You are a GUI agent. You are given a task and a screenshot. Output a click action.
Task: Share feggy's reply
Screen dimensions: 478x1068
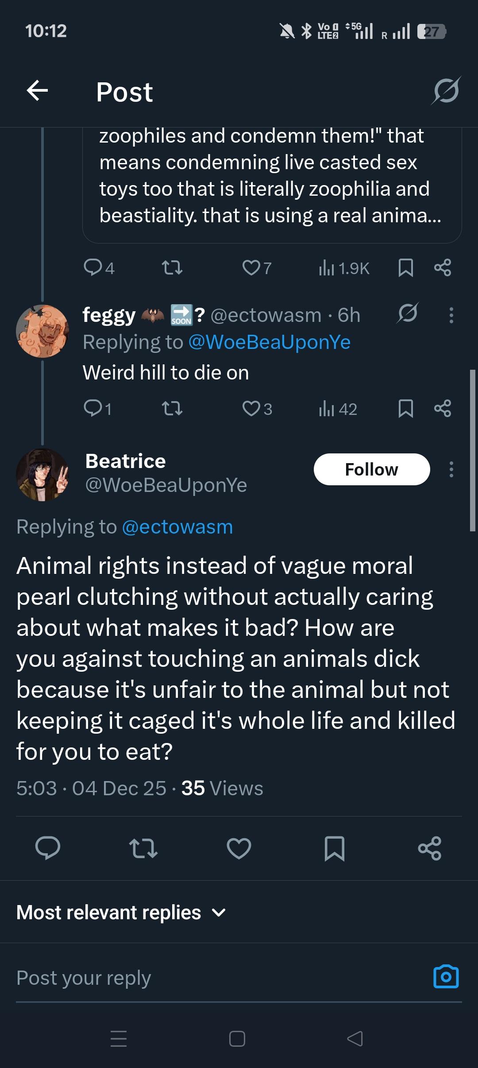coord(442,408)
